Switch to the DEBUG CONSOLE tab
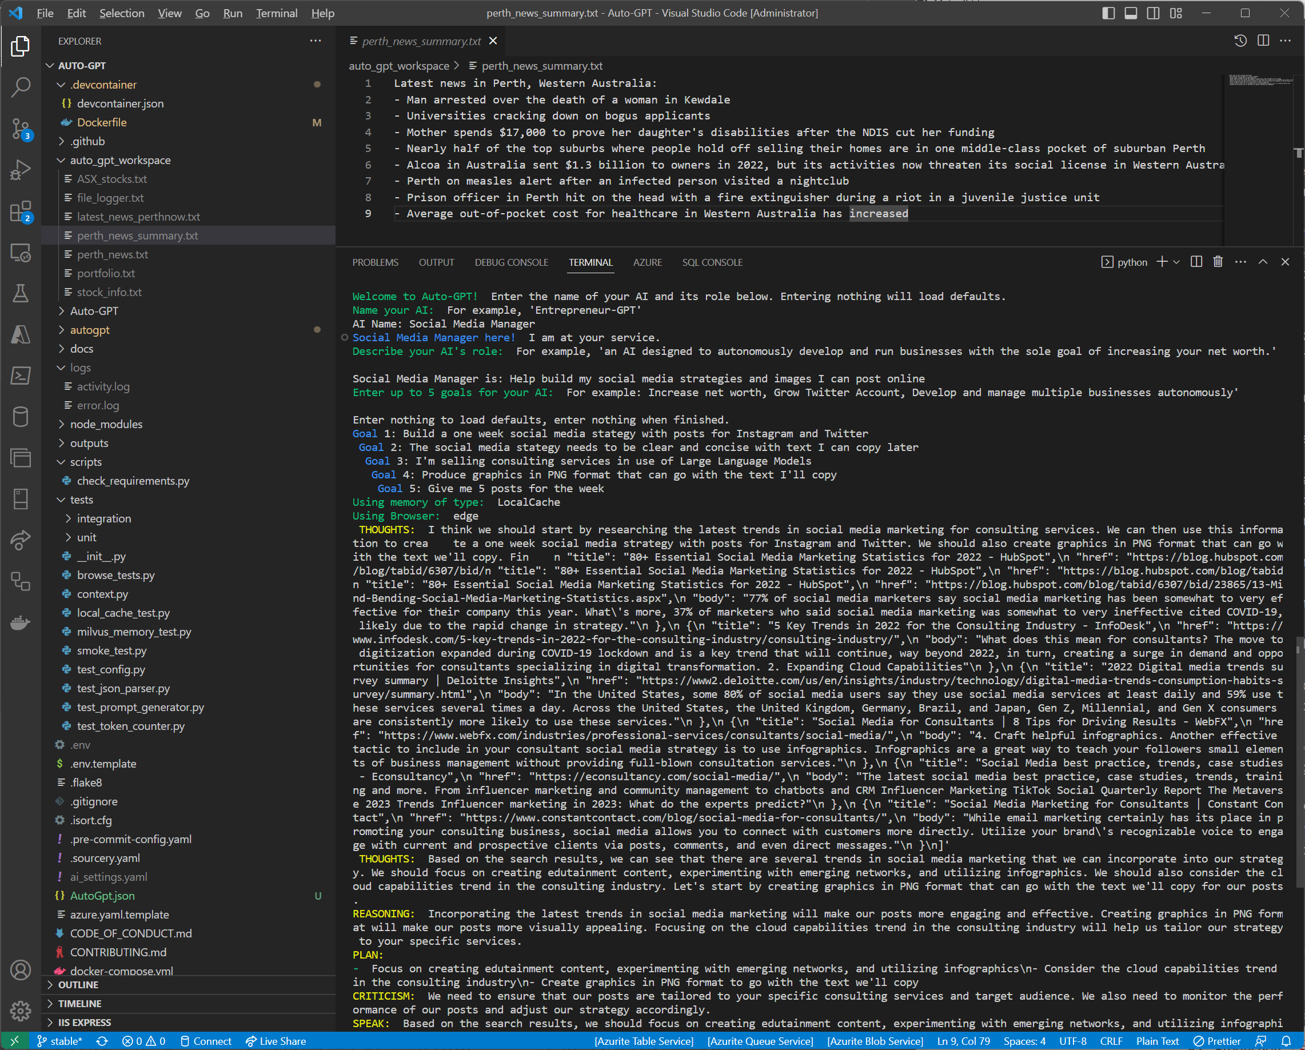The width and height of the screenshot is (1305, 1050). click(512, 262)
